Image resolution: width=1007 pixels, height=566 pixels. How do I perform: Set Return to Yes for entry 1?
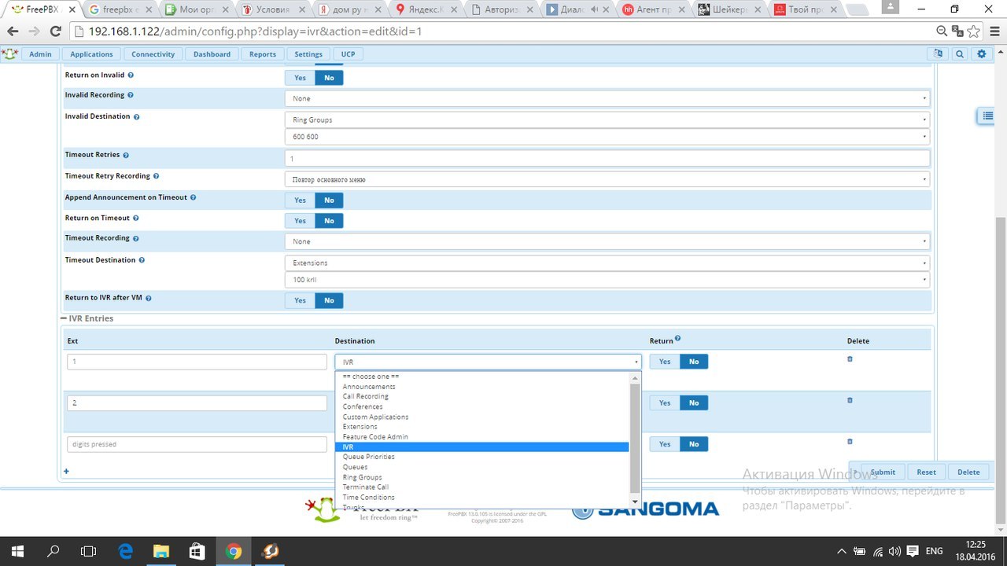click(665, 362)
